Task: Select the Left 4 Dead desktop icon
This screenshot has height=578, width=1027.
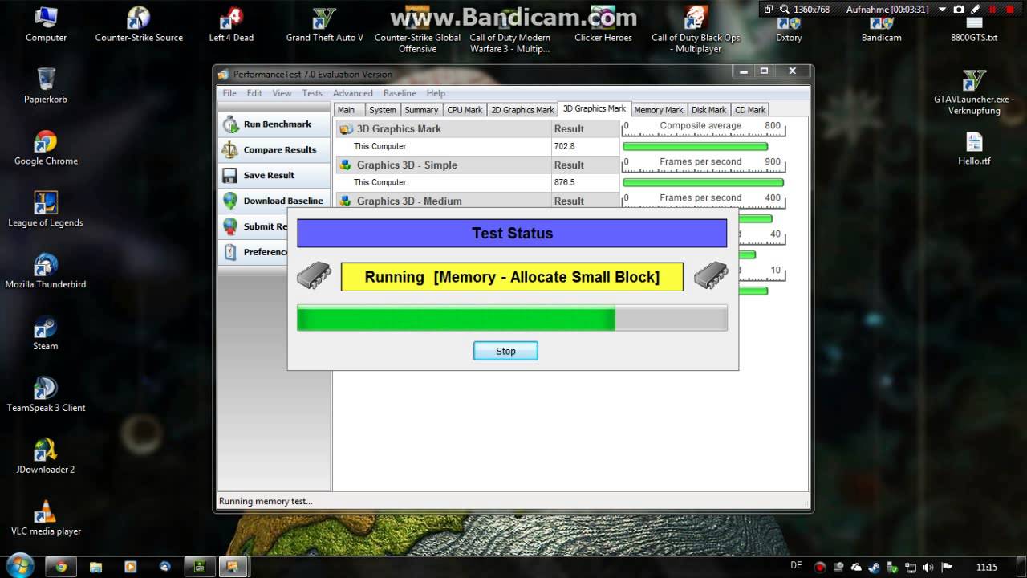Action: pos(231,18)
